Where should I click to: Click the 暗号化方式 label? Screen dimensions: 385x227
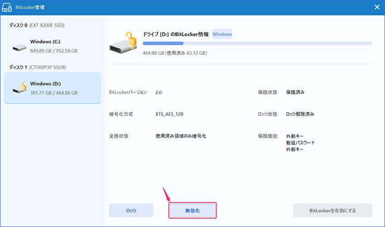[121, 114]
